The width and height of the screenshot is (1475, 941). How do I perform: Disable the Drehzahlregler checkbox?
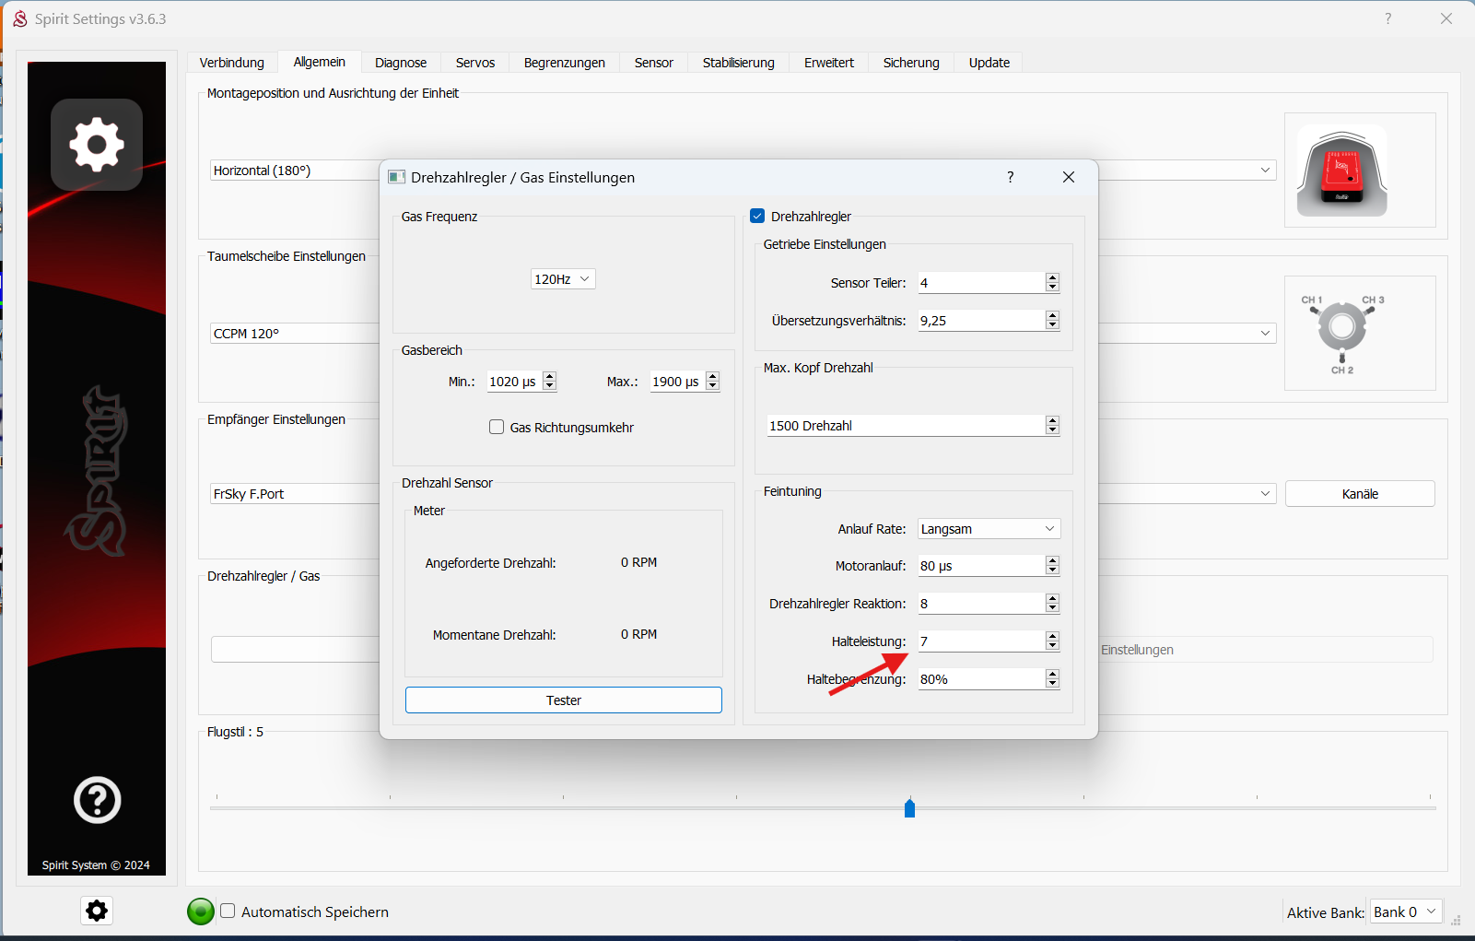point(758,217)
